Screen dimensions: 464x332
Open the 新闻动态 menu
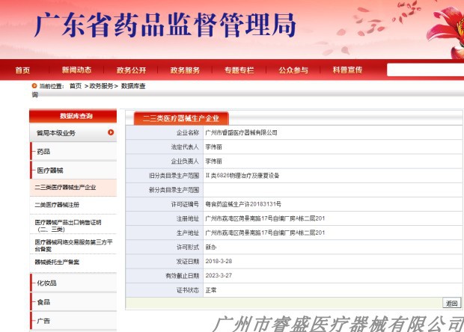tap(76, 70)
